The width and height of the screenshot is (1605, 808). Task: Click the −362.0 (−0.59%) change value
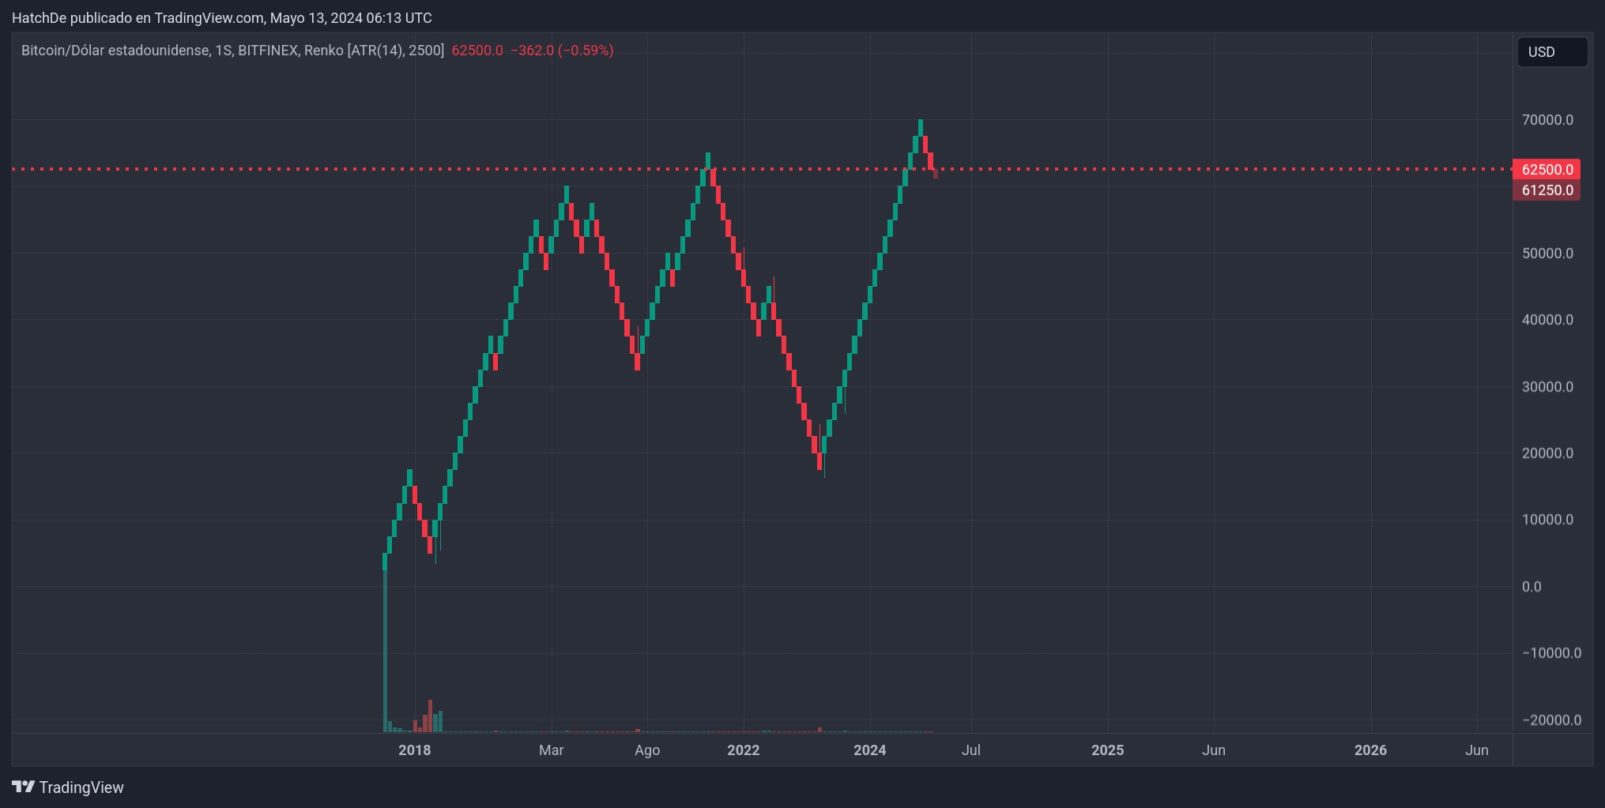coord(563,51)
